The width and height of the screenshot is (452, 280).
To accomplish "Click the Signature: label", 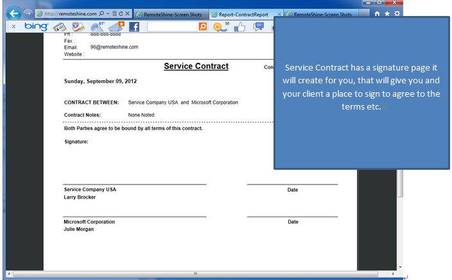I will tap(76, 142).
